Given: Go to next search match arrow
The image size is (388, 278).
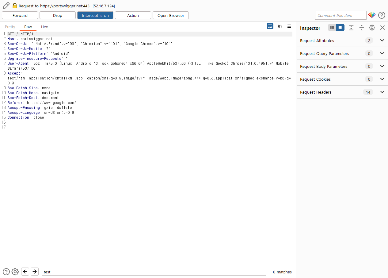Looking at the screenshot, I should (x=35, y=272).
